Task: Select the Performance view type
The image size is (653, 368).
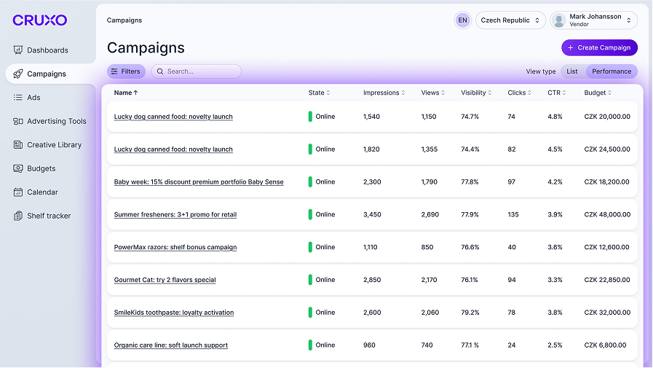Action: coord(611,71)
